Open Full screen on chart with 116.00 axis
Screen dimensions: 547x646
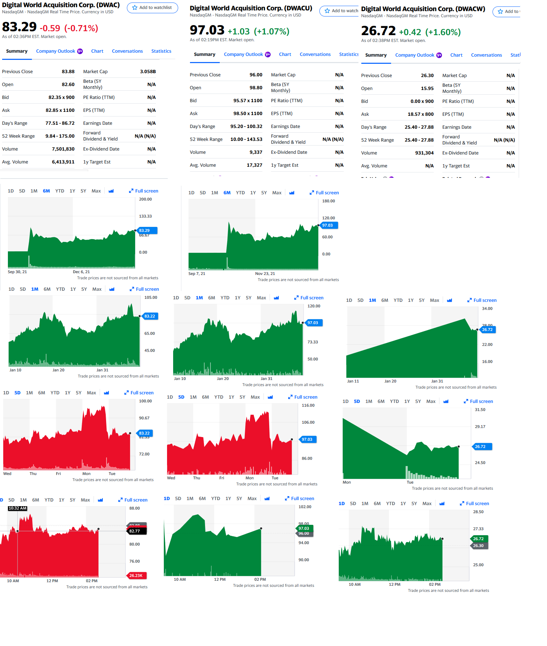[303, 397]
